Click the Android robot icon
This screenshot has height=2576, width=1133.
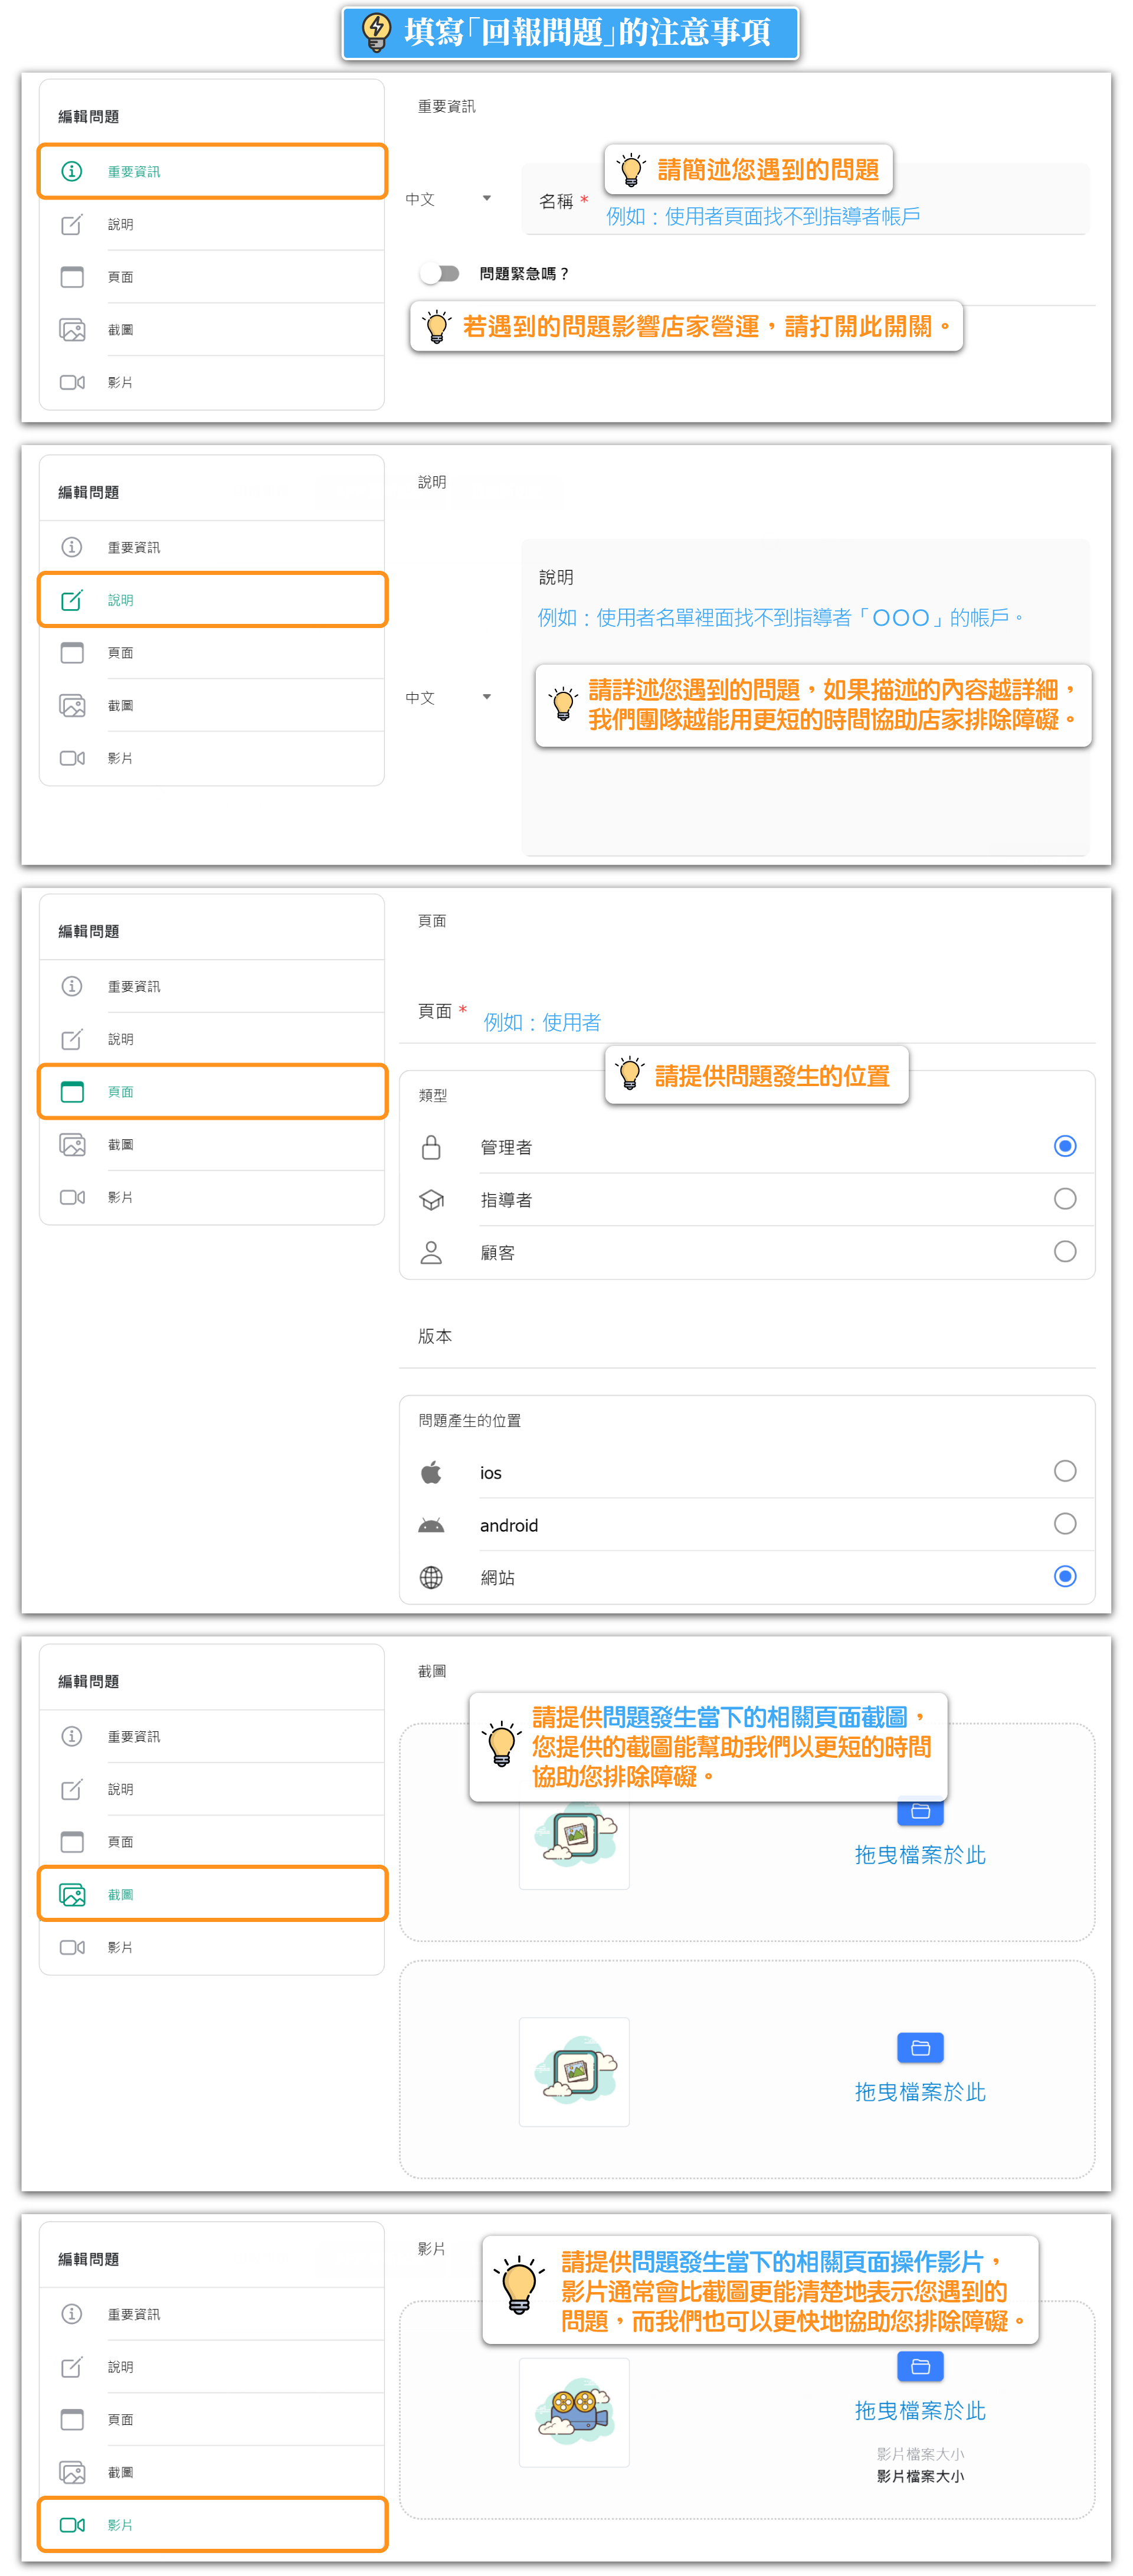[431, 1525]
